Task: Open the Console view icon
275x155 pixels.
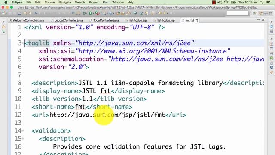Action: [272, 68]
